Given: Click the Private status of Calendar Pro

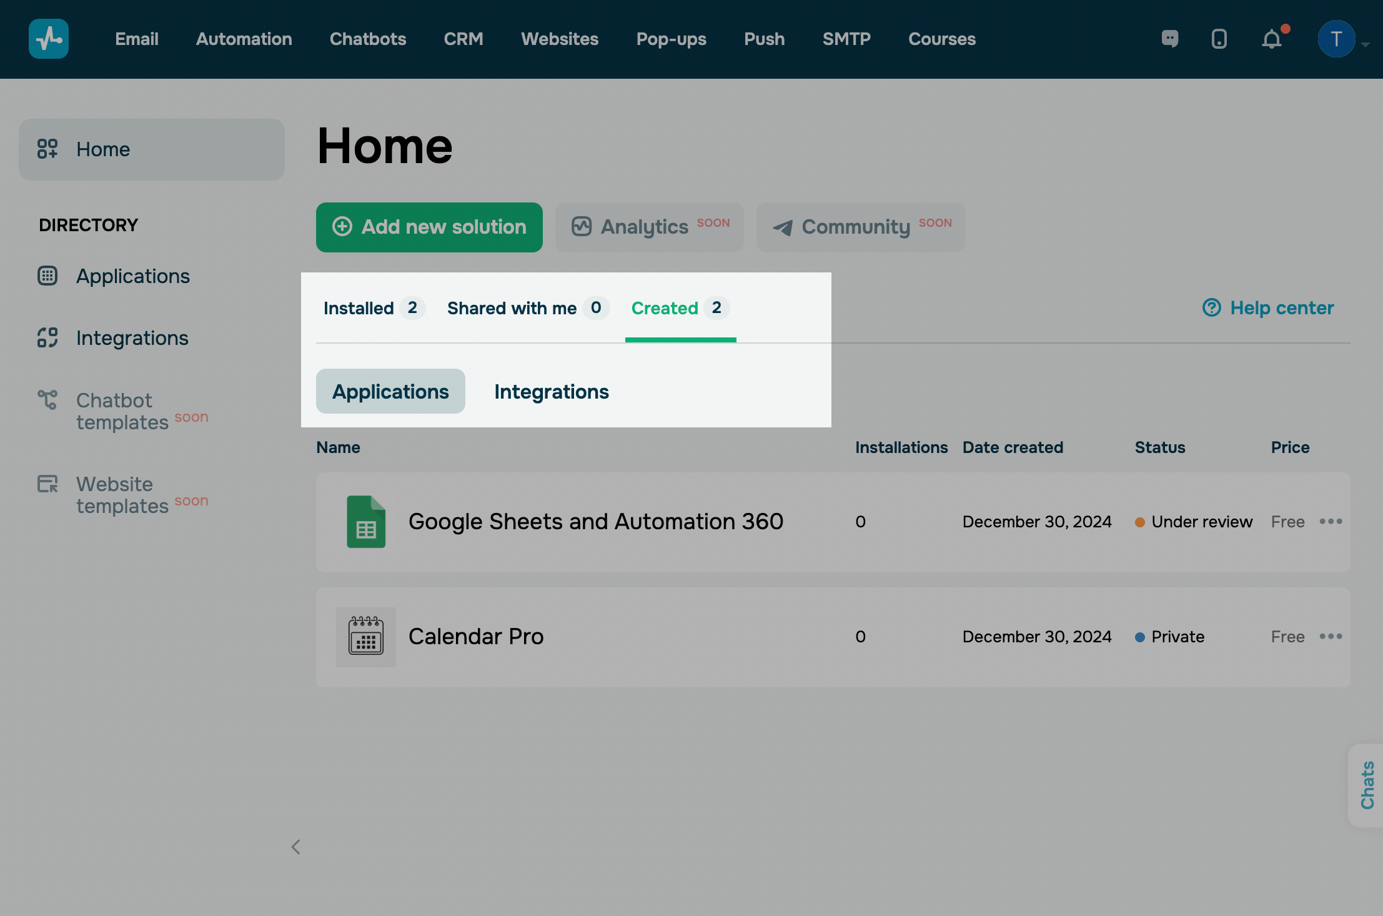Looking at the screenshot, I should 1178,637.
